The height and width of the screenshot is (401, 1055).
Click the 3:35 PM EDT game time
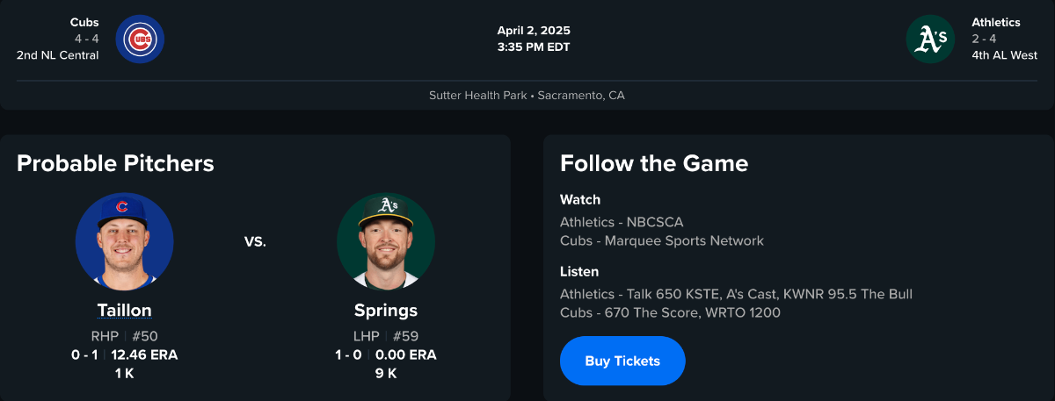click(x=533, y=47)
